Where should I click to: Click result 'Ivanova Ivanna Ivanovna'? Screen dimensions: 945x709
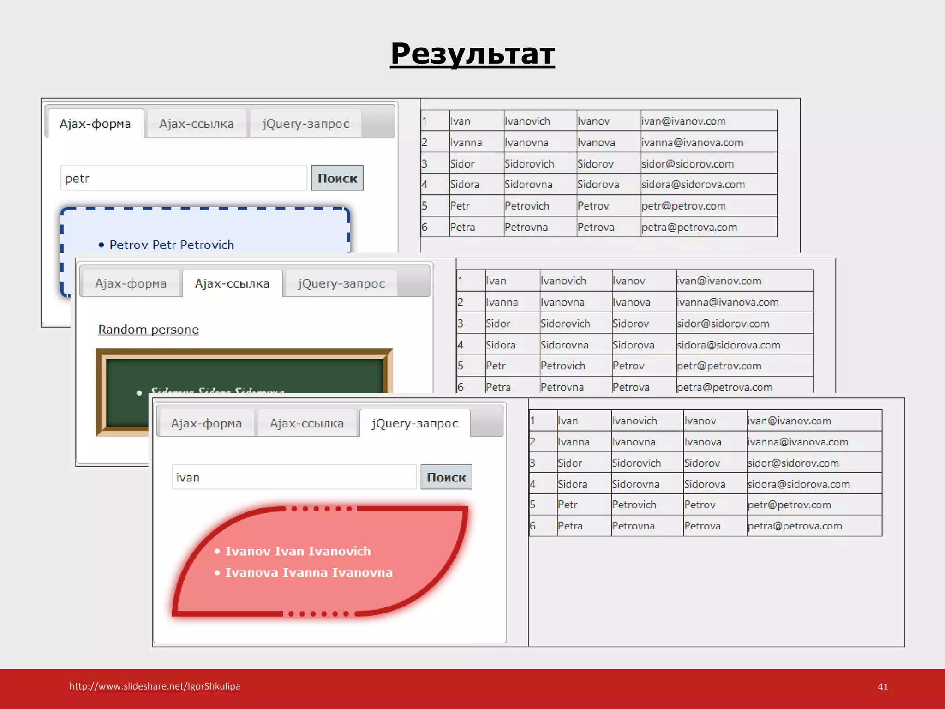(x=309, y=572)
